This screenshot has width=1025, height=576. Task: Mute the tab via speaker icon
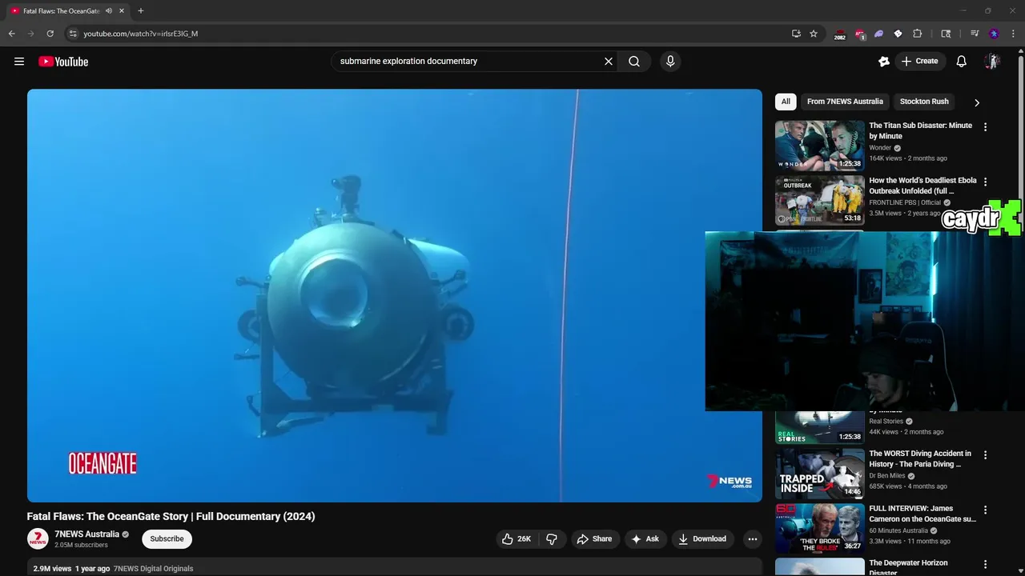point(109,11)
